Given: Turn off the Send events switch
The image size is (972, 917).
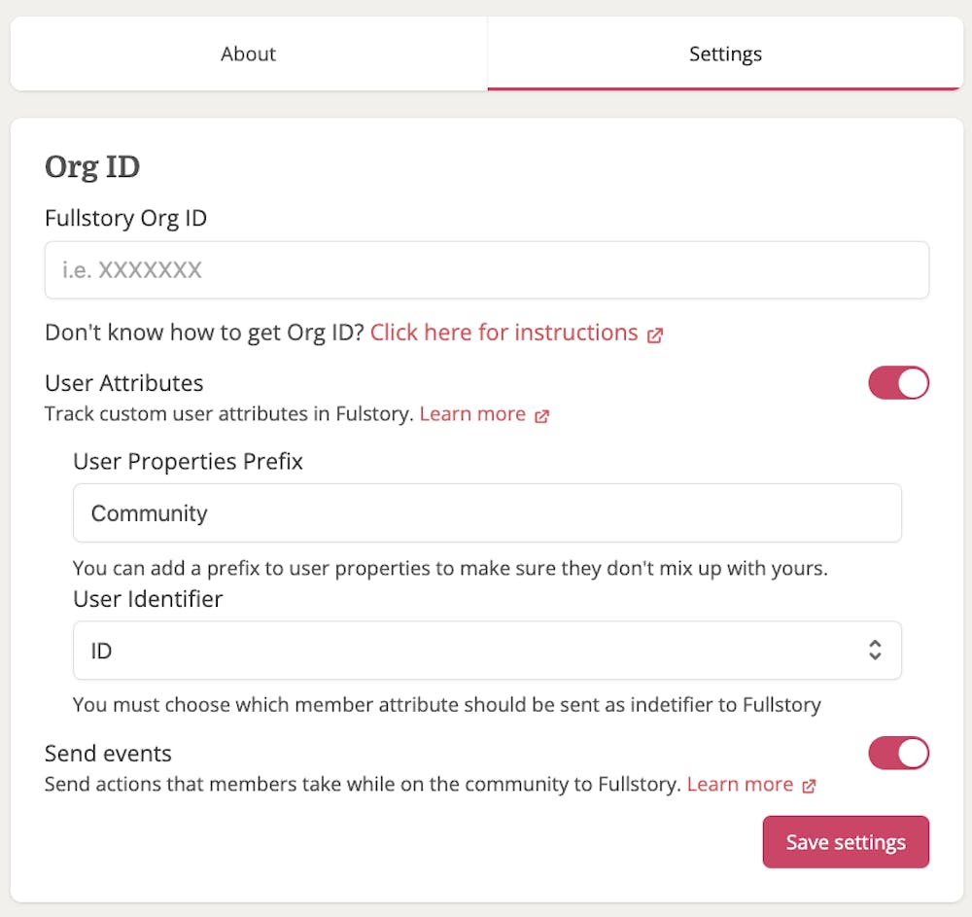Looking at the screenshot, I should tap(898, 753).
